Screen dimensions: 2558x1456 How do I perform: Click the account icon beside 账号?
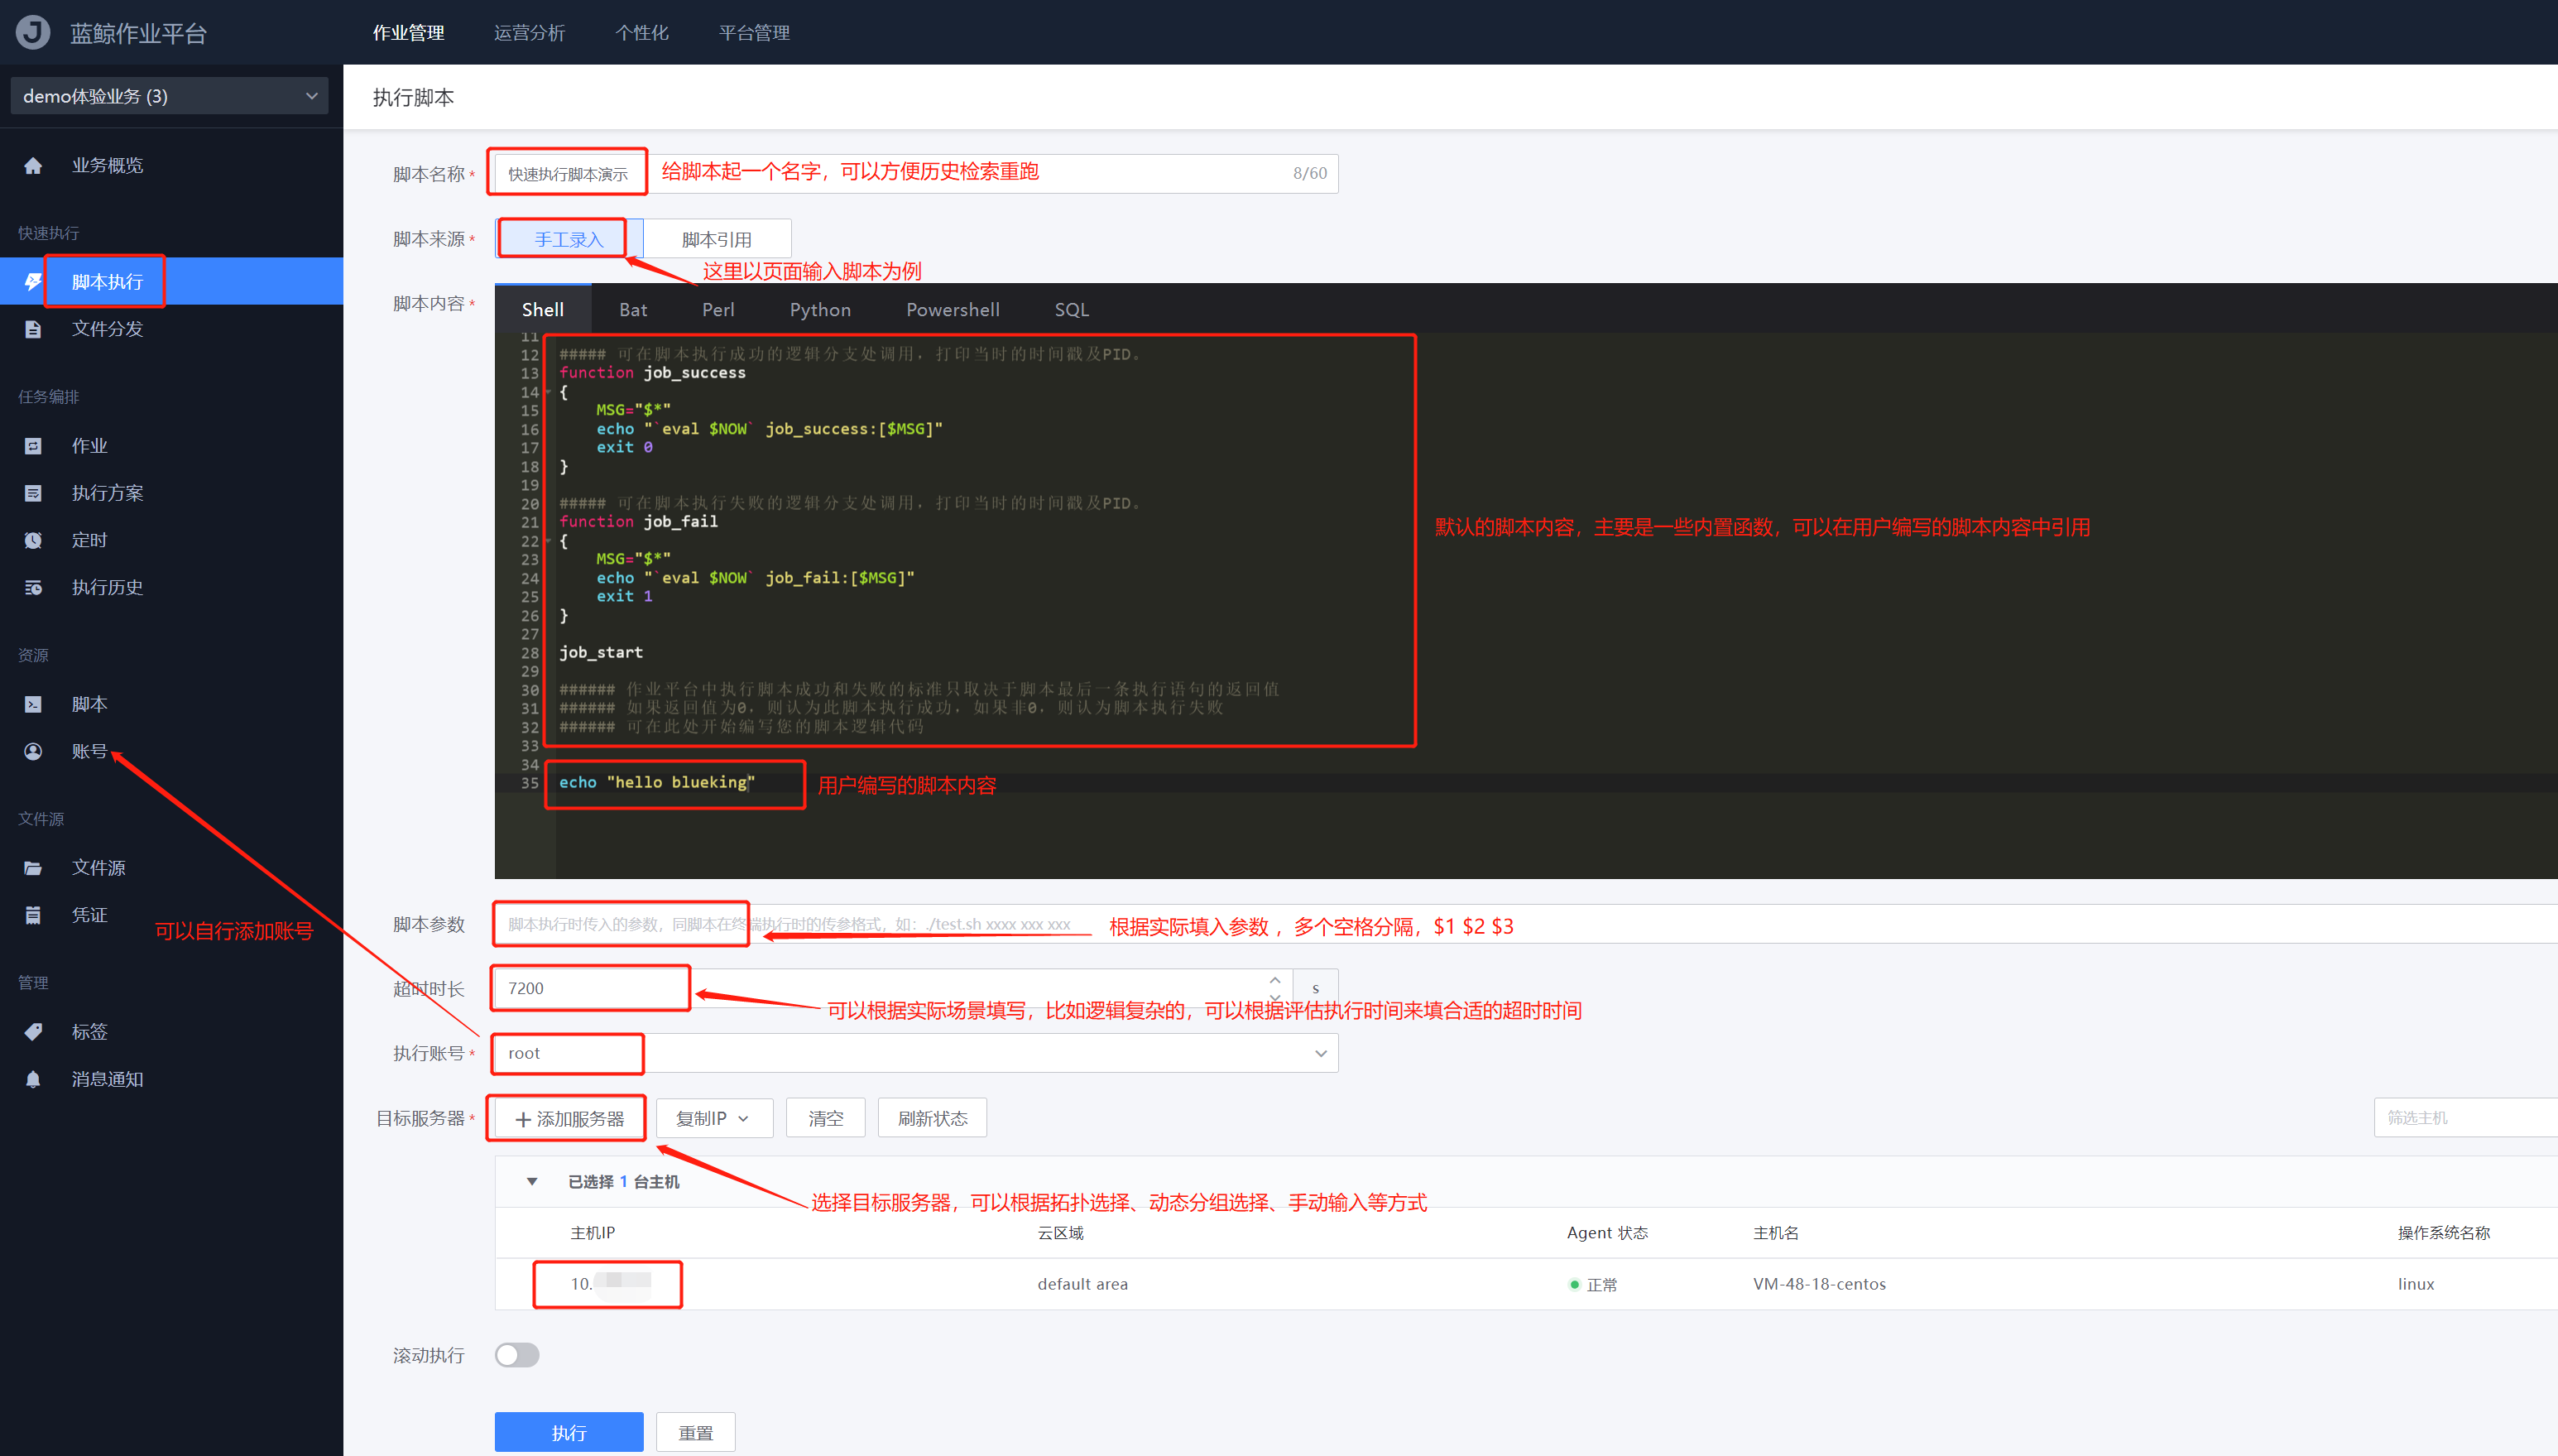33,751
